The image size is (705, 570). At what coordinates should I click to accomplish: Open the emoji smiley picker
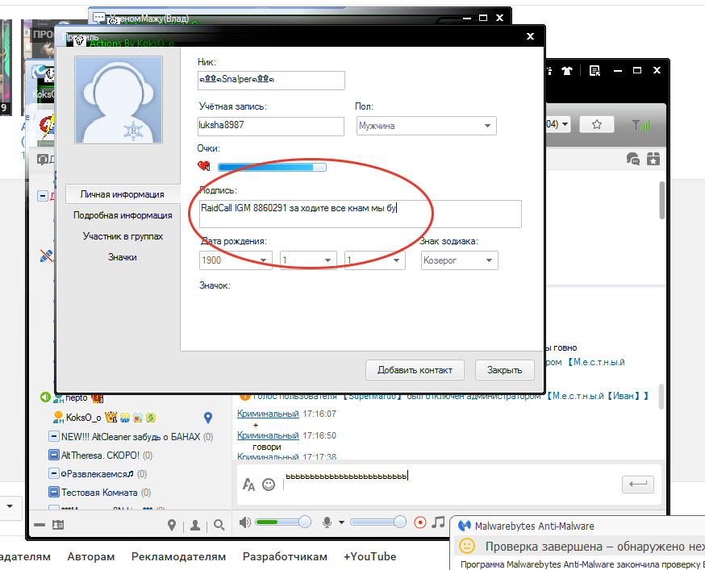pos(269,485)
